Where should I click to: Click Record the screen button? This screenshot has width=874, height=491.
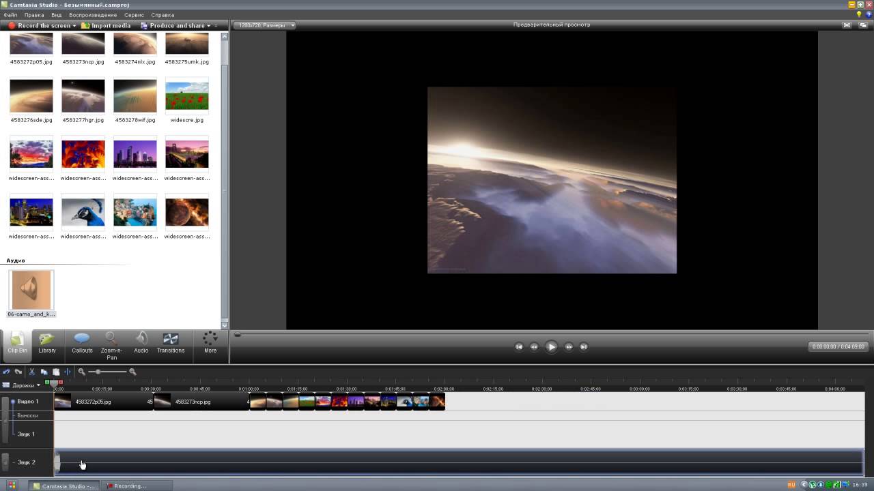(40, 26)
